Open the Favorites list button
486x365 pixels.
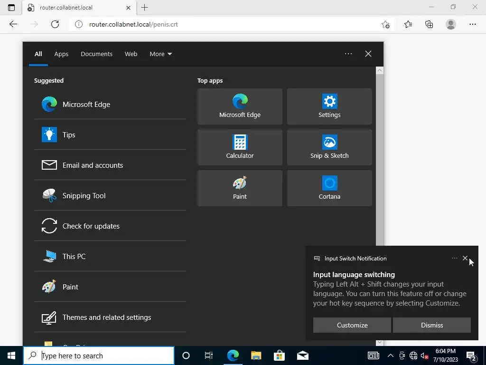408,24
